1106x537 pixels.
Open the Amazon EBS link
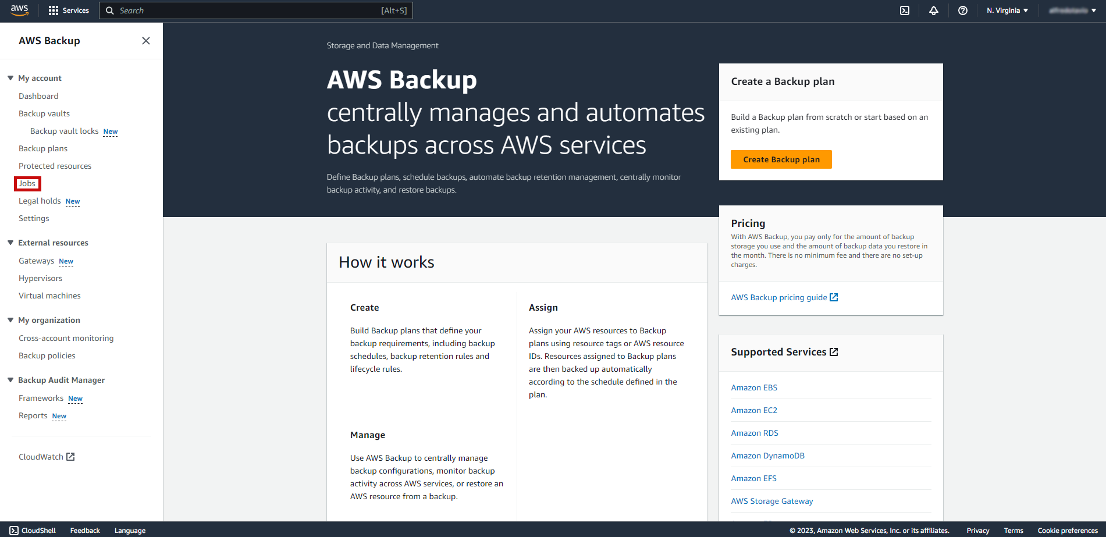click(754, 387)
